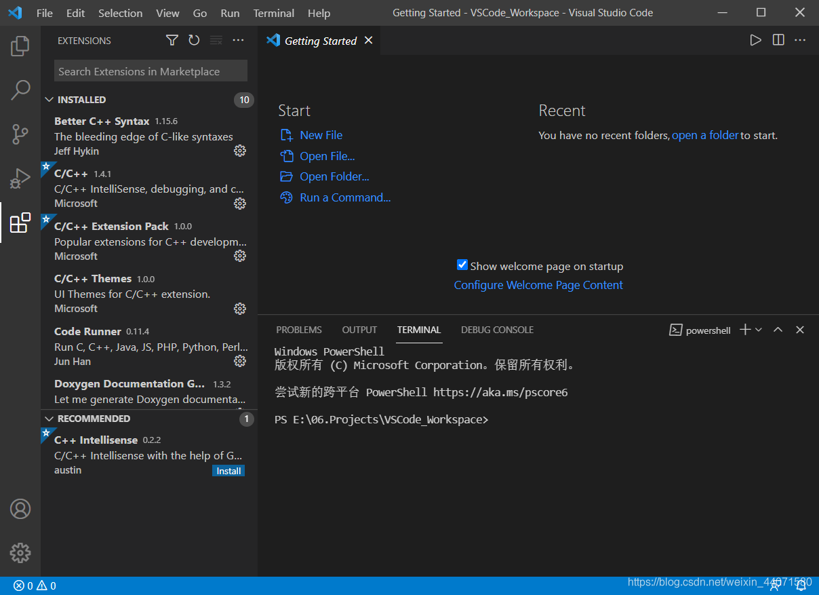The height and width of the screenshot is (595, 819).
Task: Close the terminal panel
Action: pyautogui.click(x=800, y=330)
